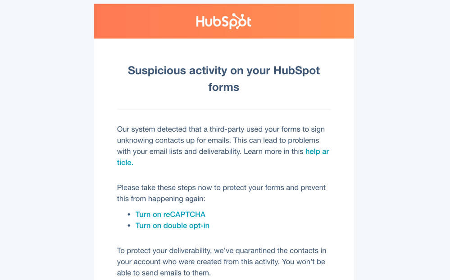Click 'this from happening again:' text line
Viewport: 450px width, 280px height.
[161, 199]
